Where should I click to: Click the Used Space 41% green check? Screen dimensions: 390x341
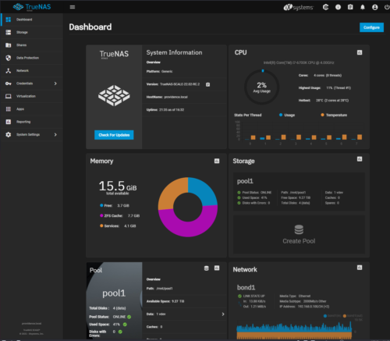tap(125, 325)
